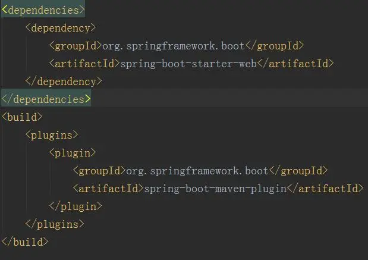Image resolution: width=368 pixels, height=260 pixels.
Task: Click spring-boot-starter-web artifact text
Action: 188,64
